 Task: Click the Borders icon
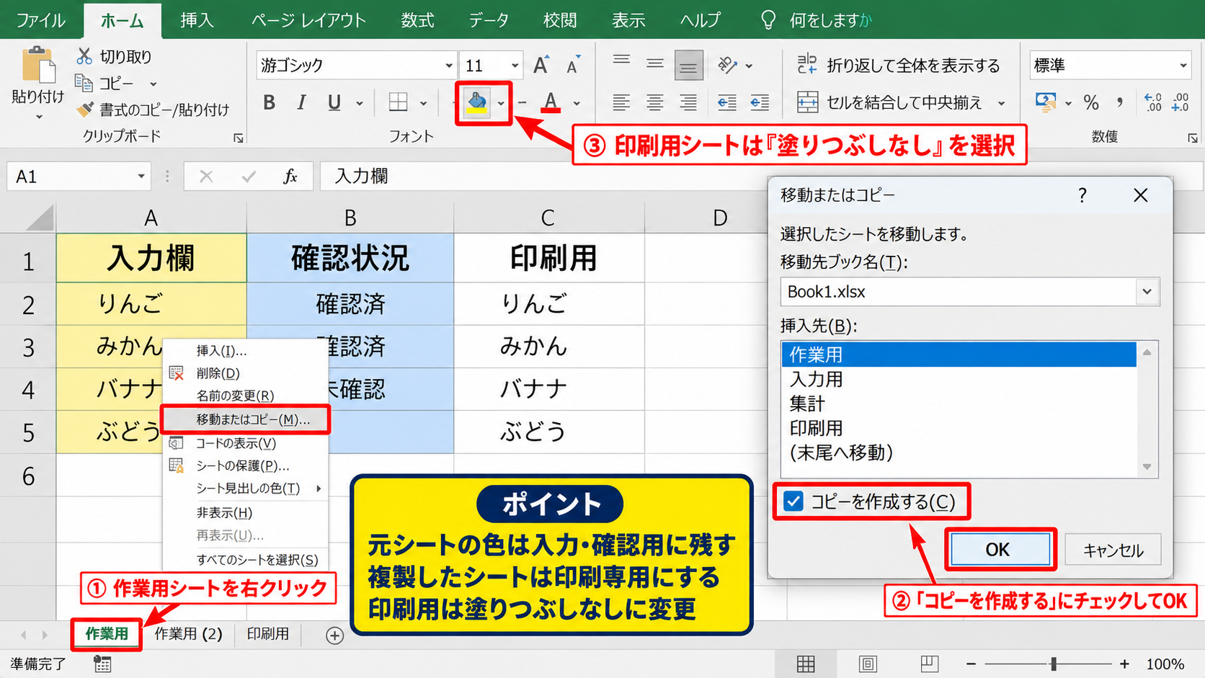398,102
